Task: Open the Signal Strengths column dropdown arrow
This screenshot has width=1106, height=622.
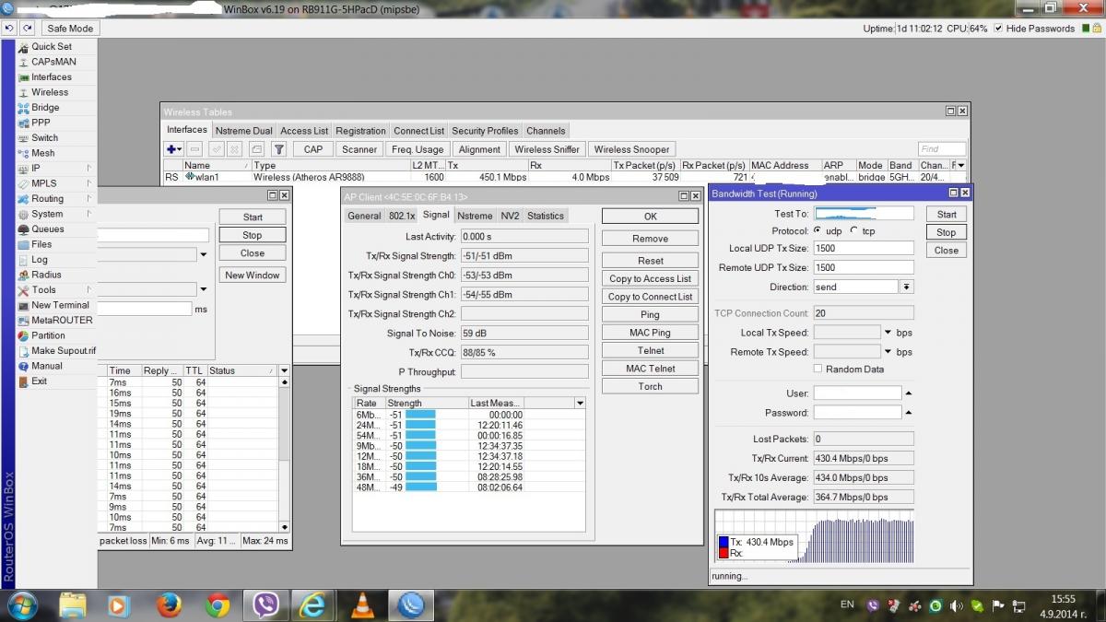Action: 580,404
